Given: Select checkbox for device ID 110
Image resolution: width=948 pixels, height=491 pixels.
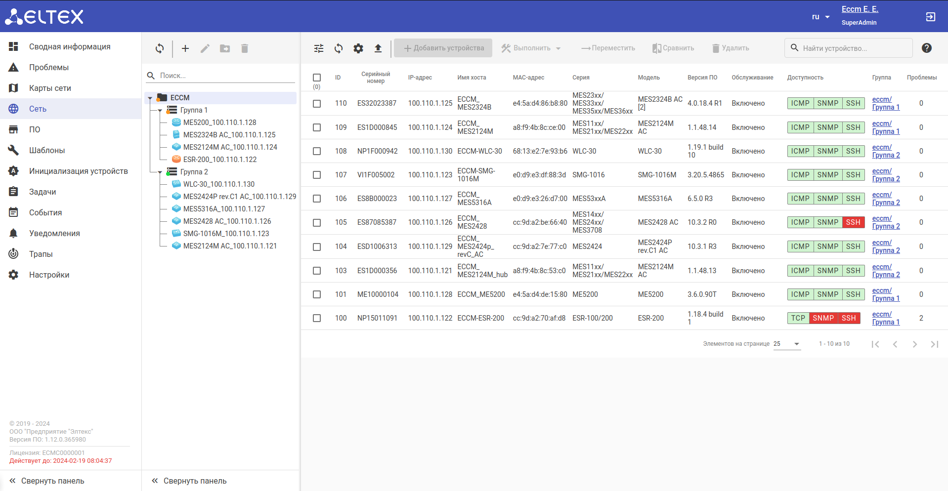Looking at the screenshot, I should 317,104.
